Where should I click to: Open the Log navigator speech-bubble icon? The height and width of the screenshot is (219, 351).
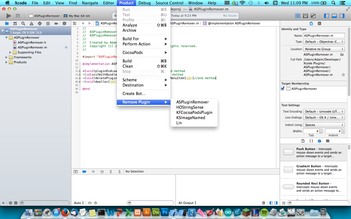pos(64,24)
